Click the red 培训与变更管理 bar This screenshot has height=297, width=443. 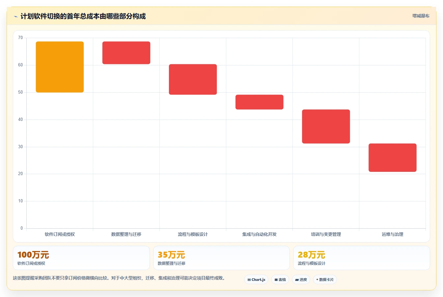tap(326, 126)
